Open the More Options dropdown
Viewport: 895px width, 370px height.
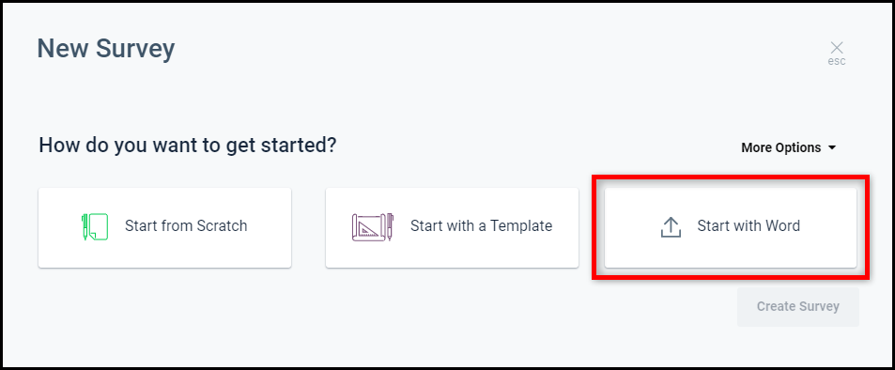(788, 147)
